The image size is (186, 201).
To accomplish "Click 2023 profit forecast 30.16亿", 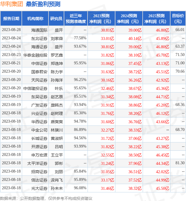I will tap(107, 80).
